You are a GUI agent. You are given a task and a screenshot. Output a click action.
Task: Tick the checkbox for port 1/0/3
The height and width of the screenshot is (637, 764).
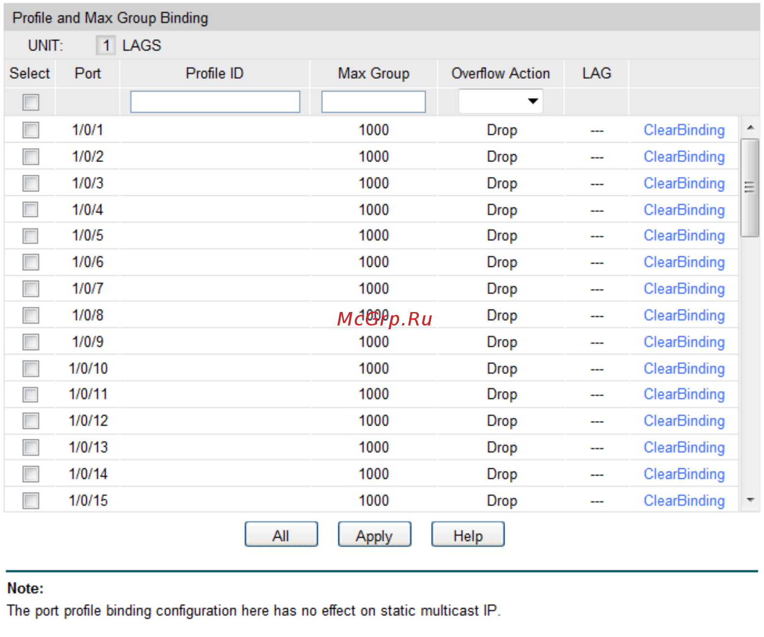tap(31, 183)
